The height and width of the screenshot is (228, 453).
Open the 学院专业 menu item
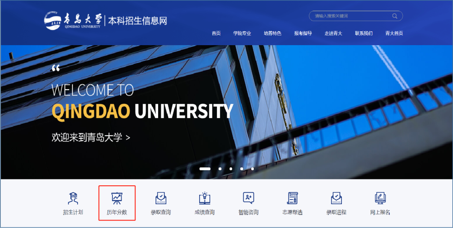(x=242, y=33)
